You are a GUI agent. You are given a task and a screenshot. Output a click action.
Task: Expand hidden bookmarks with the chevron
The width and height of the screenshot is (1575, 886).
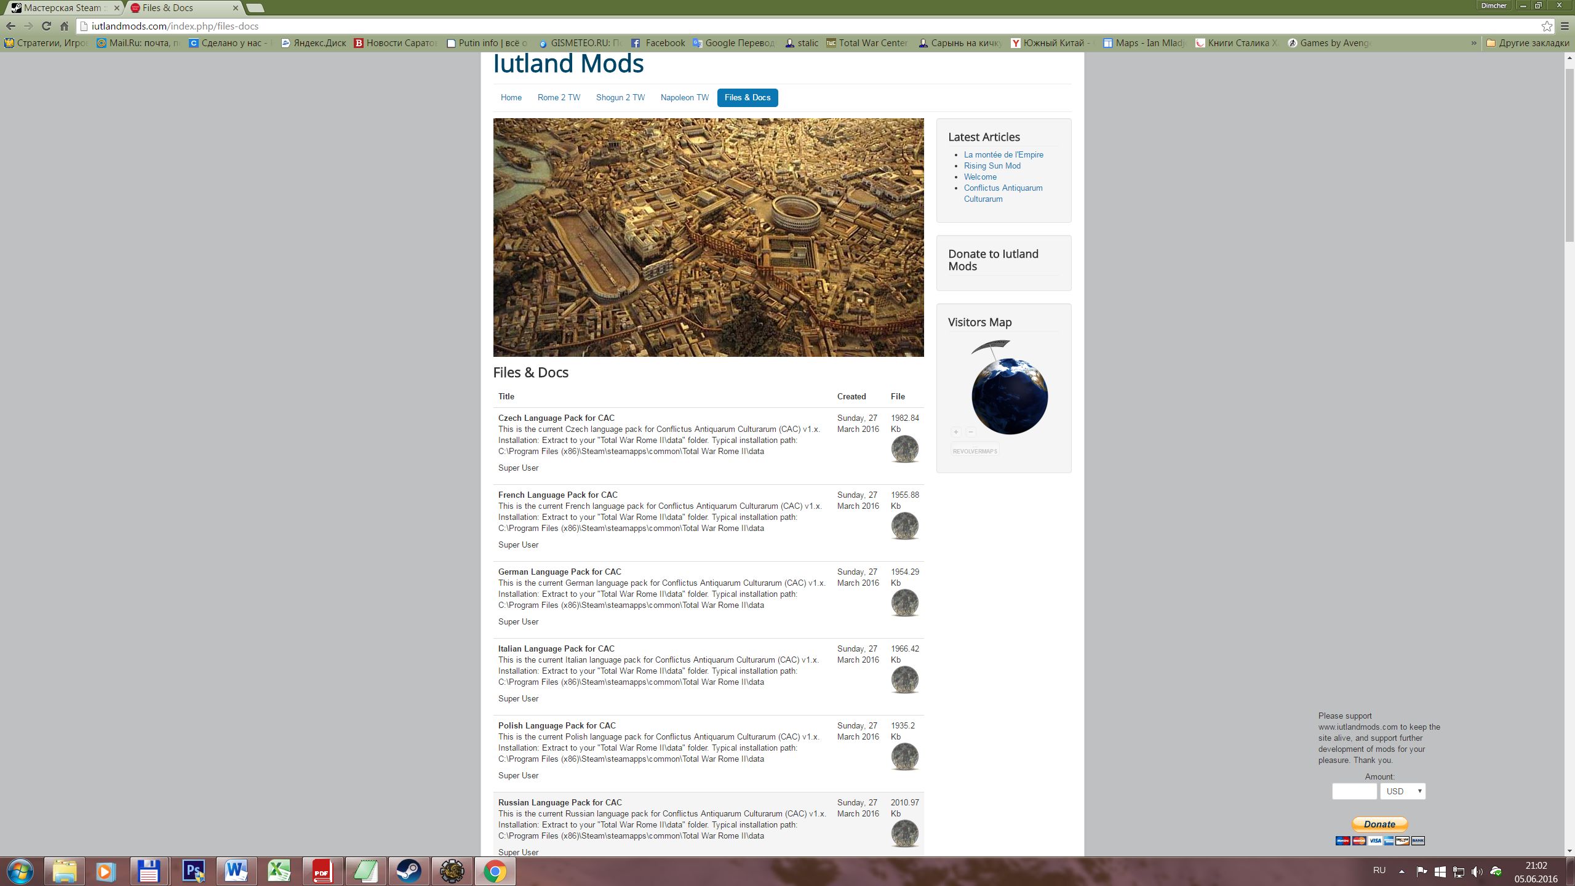pos(1473,43)
